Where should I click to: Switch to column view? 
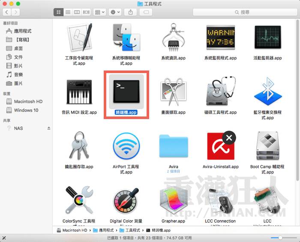tap(77, 12)
